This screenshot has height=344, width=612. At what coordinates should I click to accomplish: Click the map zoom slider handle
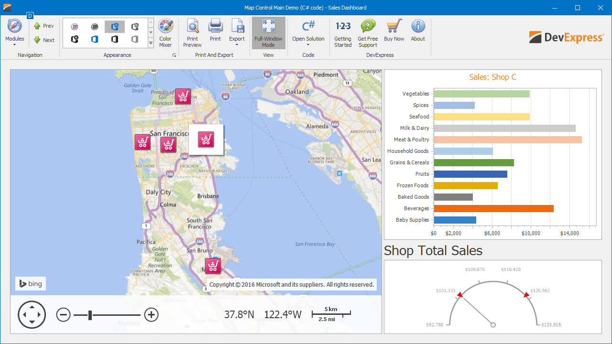(90, 314)
